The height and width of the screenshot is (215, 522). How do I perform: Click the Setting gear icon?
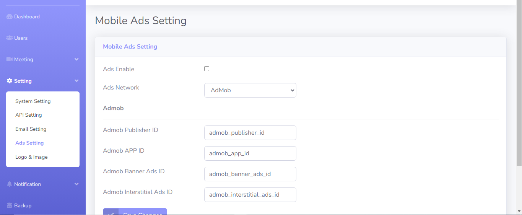tap(10, 81)
